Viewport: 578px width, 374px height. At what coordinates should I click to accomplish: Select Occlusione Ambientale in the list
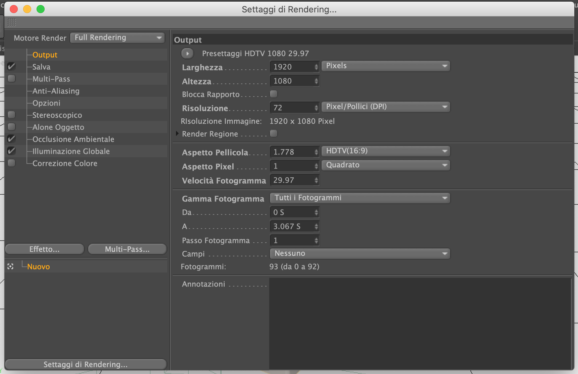coord(73,139)
